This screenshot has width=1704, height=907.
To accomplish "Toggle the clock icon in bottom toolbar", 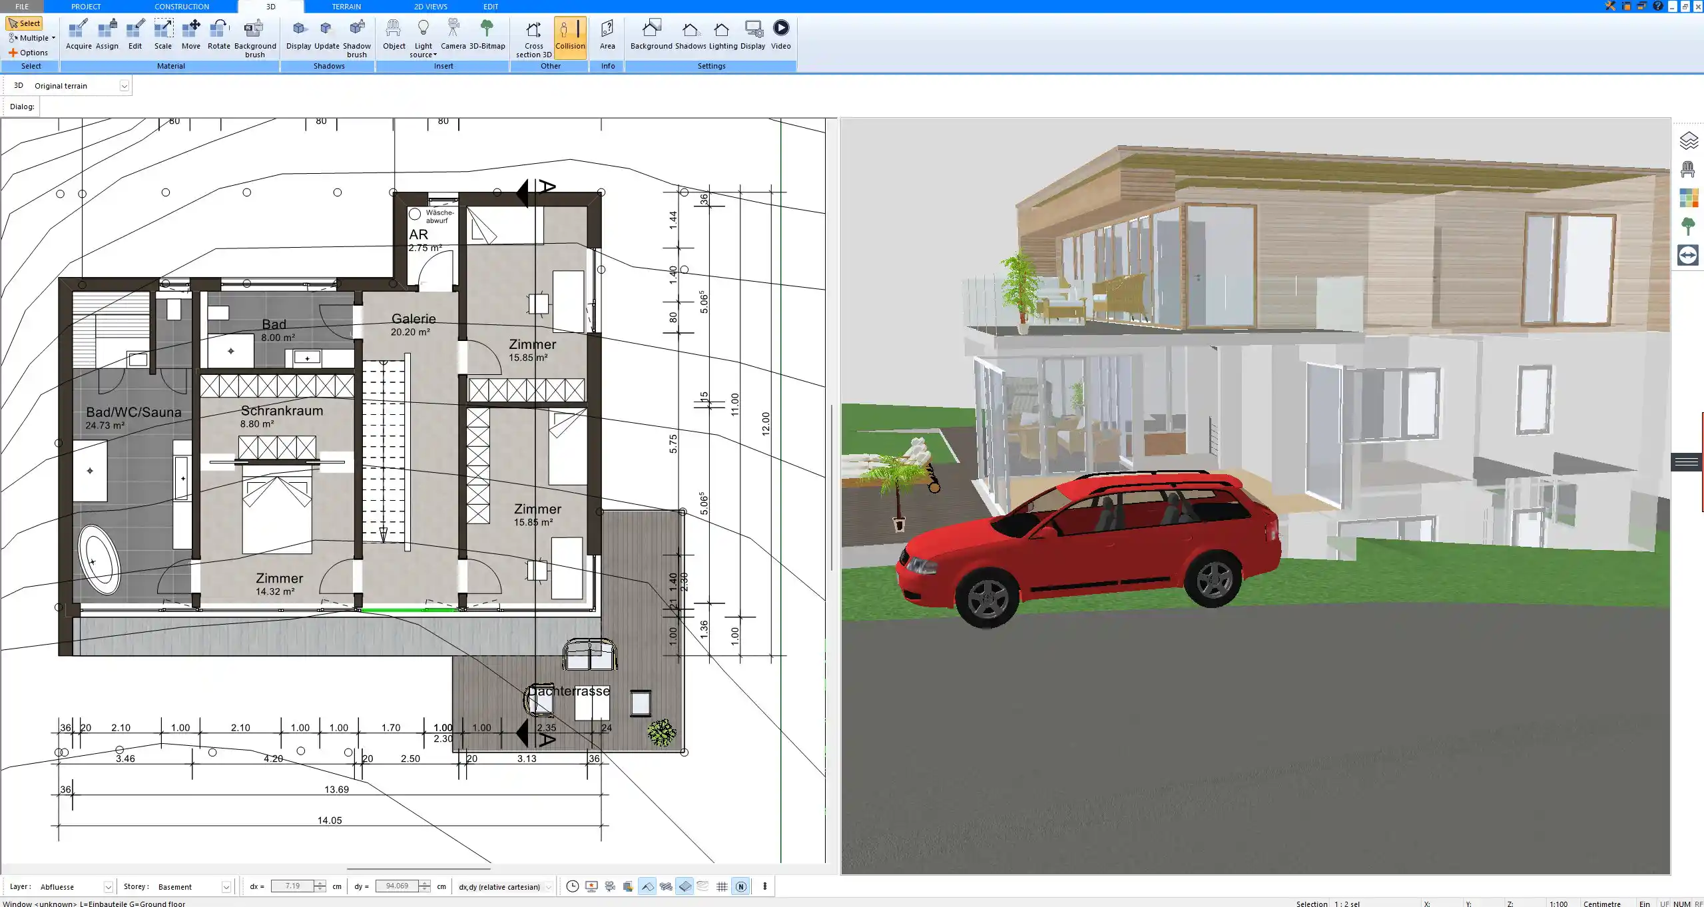I will click(572, 886).
